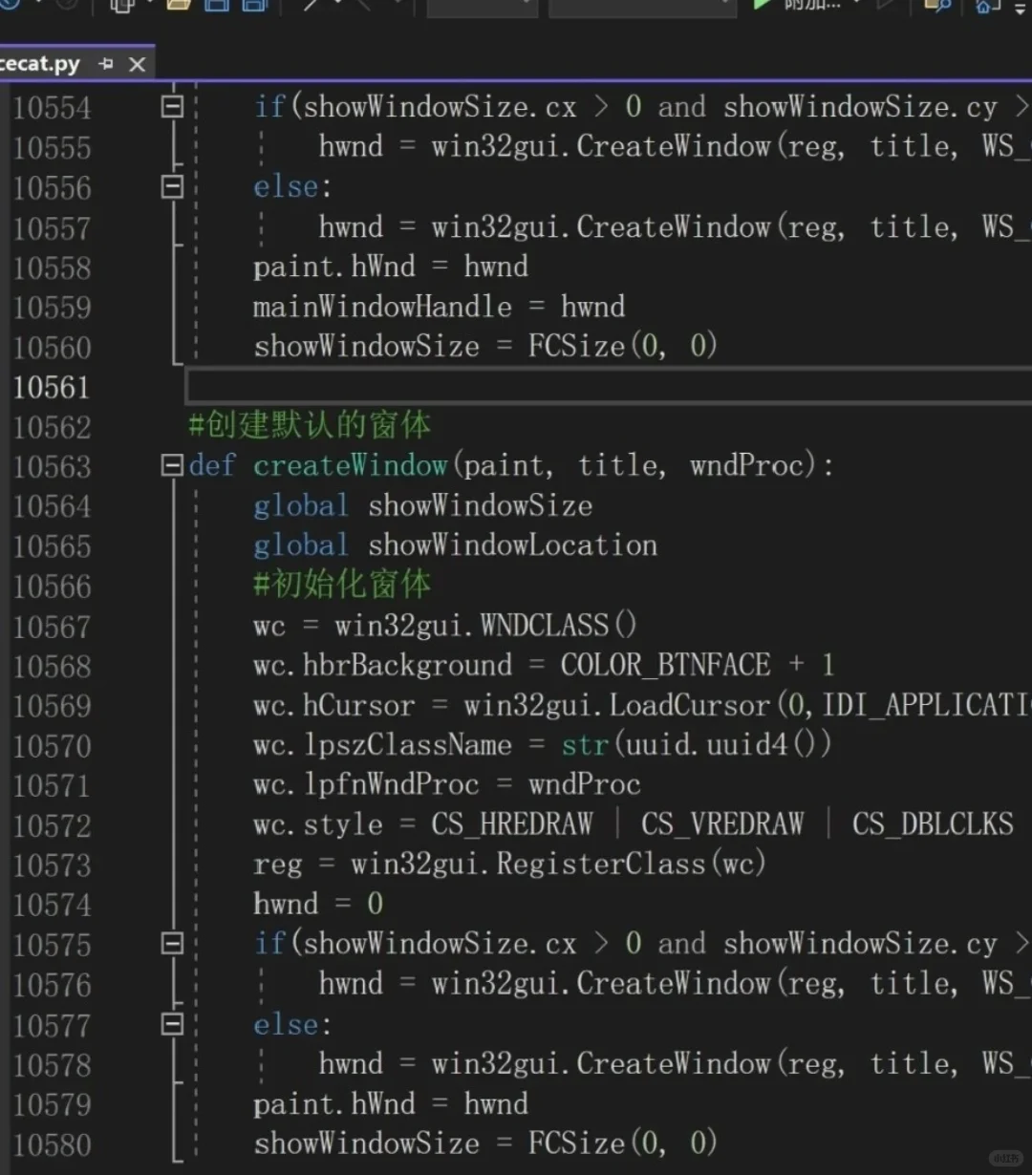Click 'wc = win32gui.WNDCLASS()' line

445,626
